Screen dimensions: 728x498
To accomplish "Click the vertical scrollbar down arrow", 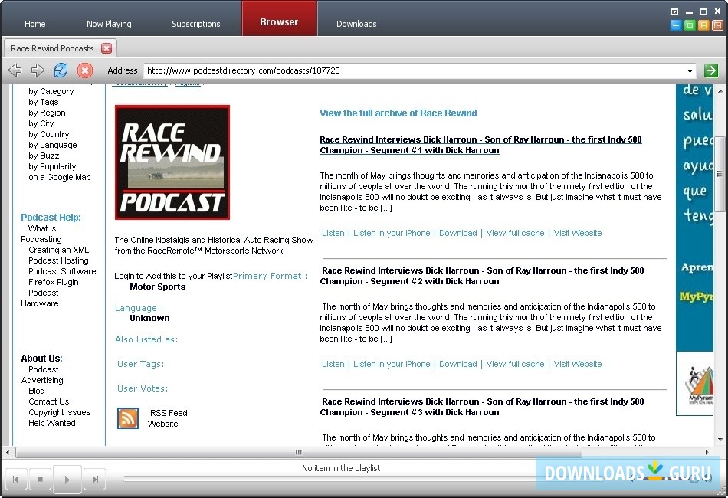I will (x=720, y=439).
